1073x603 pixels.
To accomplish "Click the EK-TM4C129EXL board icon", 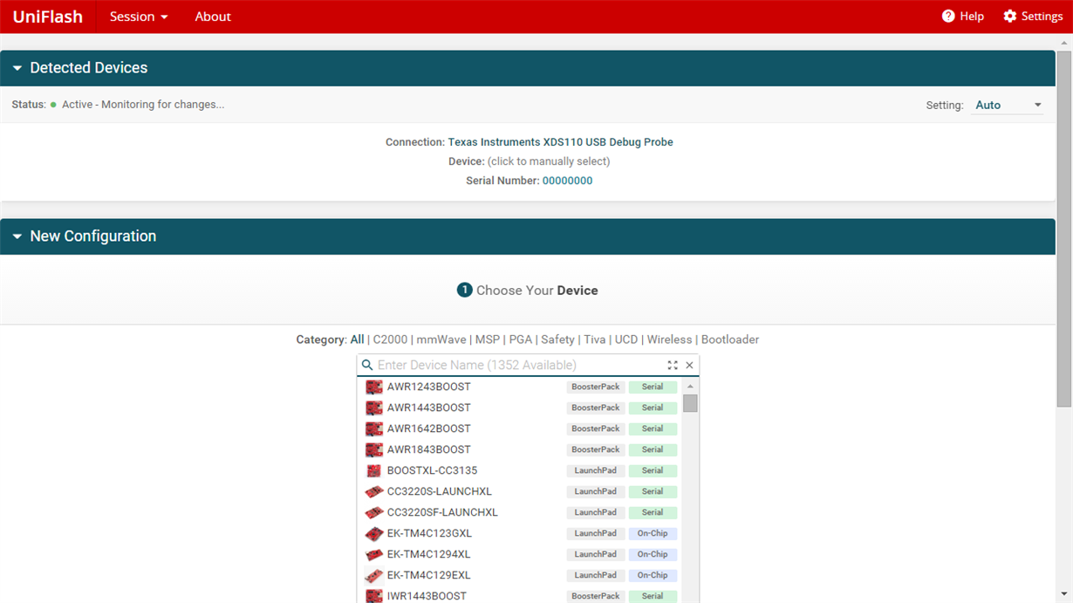I will pos(374,575).
